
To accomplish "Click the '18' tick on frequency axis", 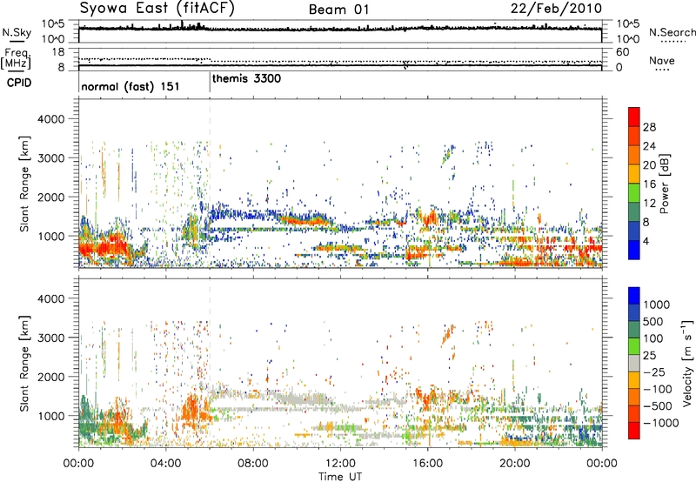I will 57,52.
